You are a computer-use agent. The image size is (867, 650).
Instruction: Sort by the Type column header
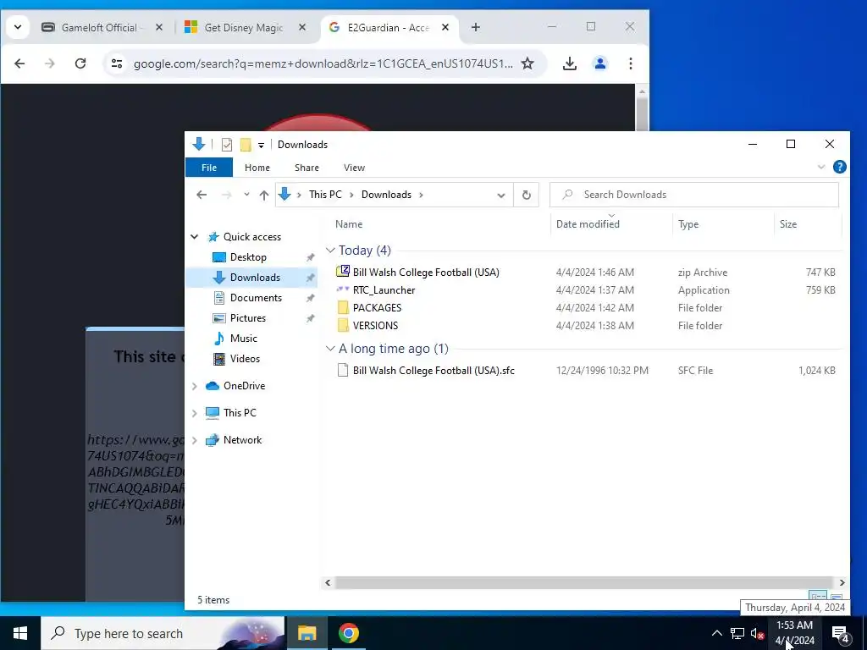pos(688,224)
